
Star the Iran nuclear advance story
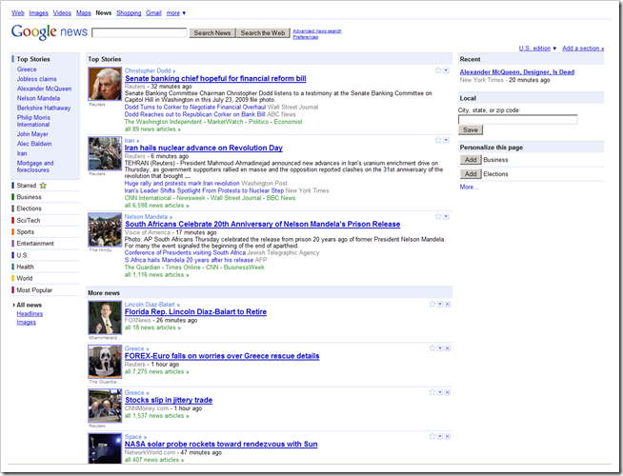[438, 140]
